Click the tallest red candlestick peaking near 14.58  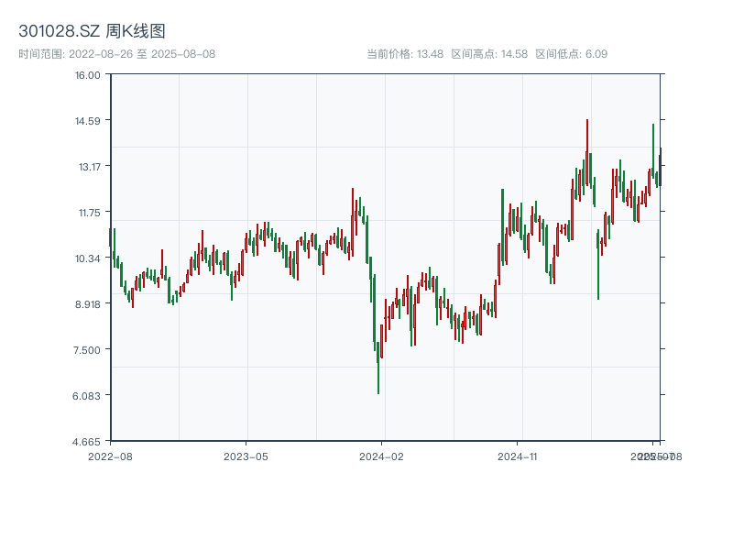point(587,151)
